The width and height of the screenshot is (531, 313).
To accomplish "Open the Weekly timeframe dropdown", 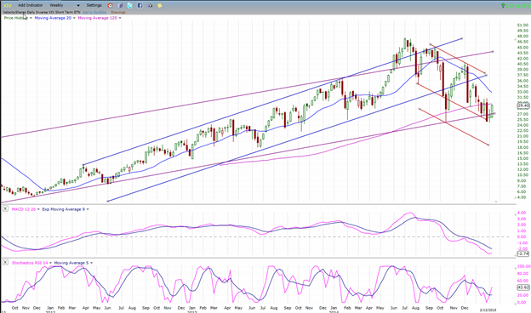I will tap(65, 5).
